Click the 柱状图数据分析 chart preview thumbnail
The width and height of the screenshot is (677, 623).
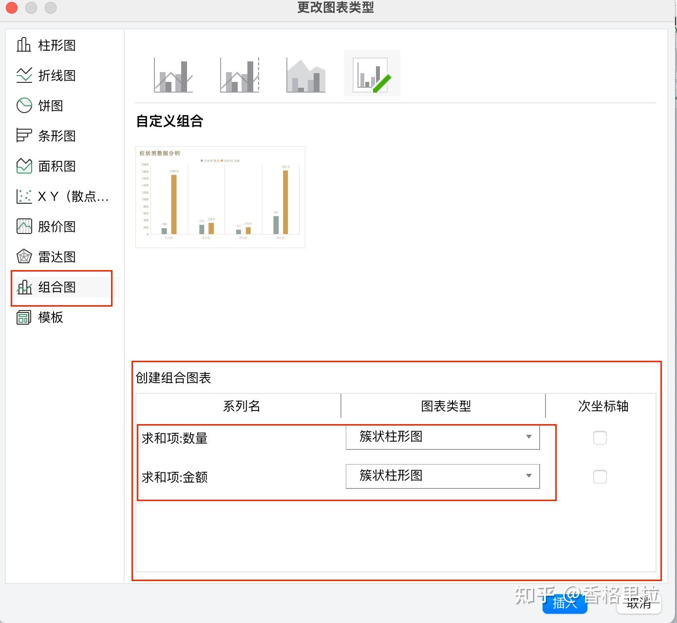point(220,197)
